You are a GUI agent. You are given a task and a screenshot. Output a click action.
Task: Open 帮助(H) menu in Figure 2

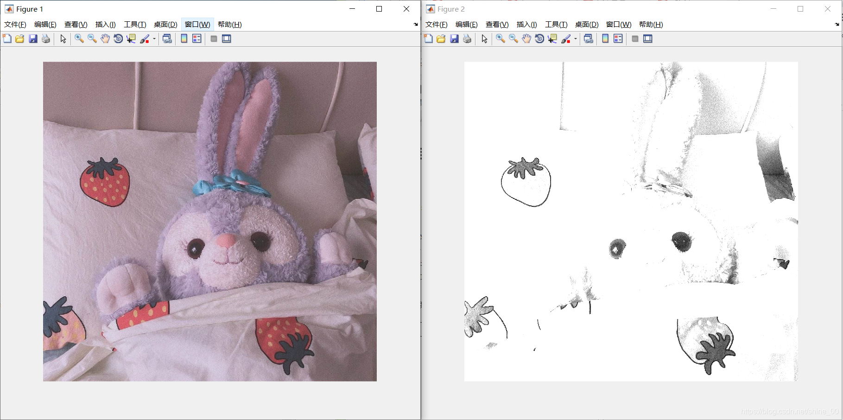coord(651,25)
